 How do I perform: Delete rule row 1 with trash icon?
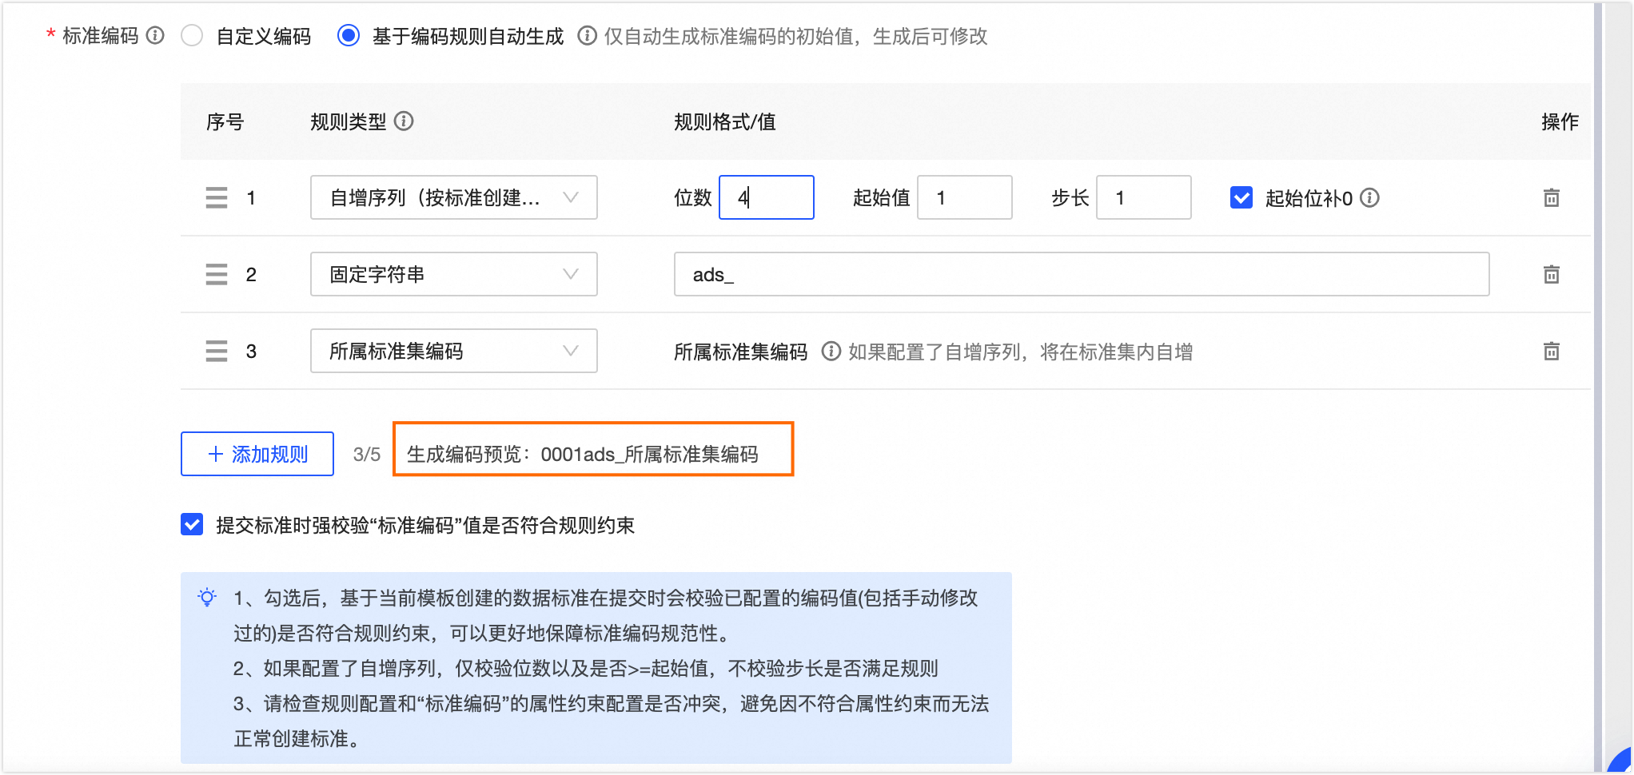[1551, 197]
